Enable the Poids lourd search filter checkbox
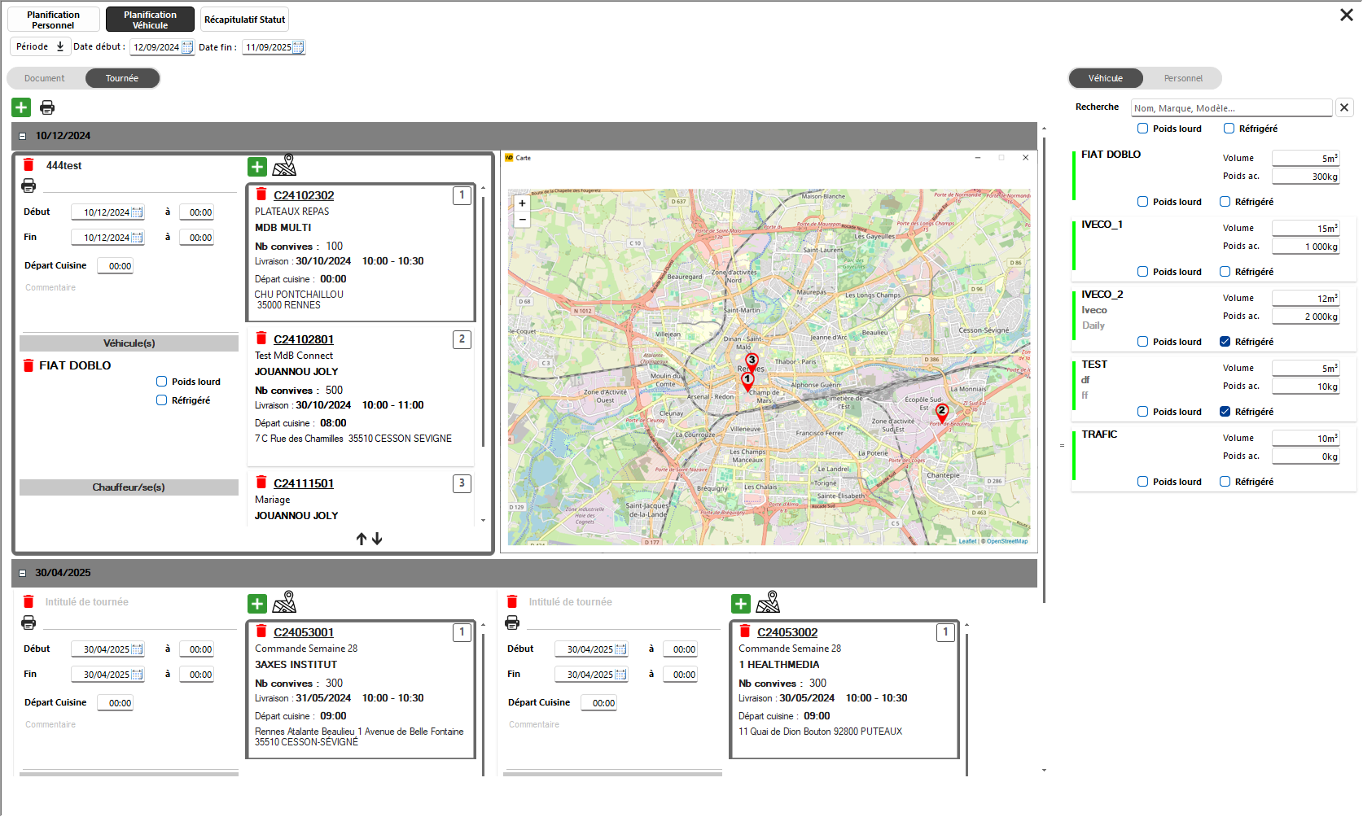The height and width of the screenshot is (817, 1363). (1142, 129)
